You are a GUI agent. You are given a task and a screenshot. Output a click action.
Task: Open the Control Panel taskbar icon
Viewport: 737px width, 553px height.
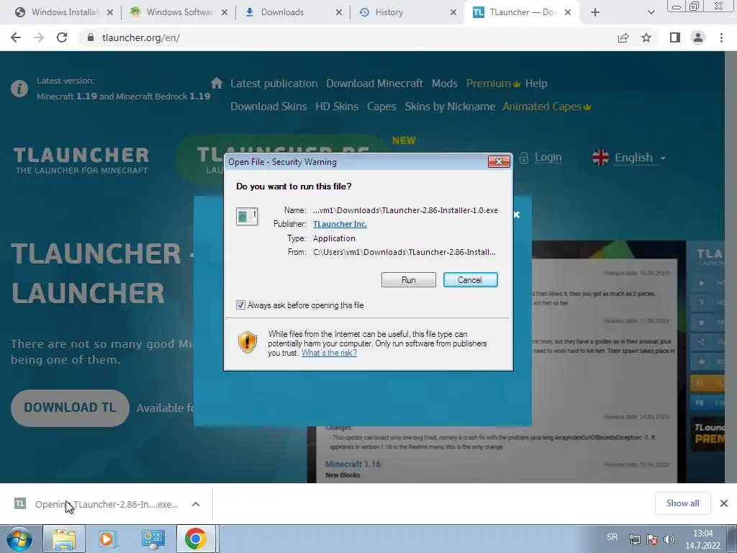pyautogui.click(x=153, y=539)
